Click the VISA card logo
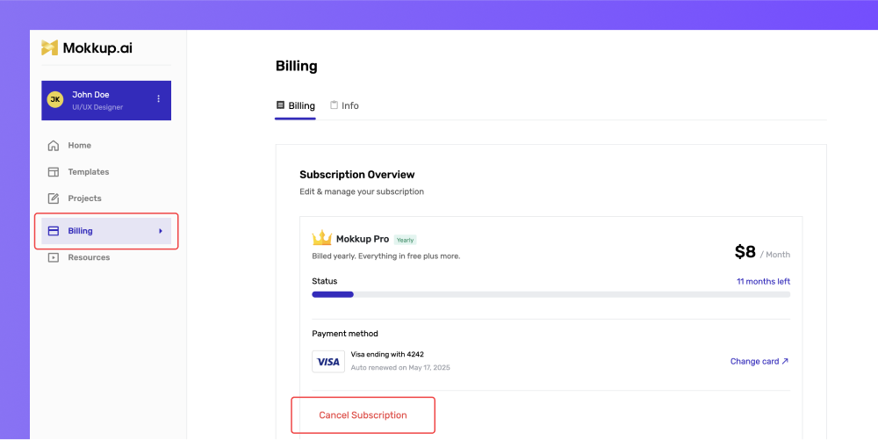 (328, 362)
